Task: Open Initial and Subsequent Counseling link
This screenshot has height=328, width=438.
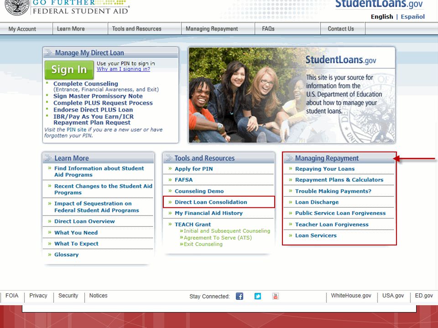Action: point(227,231)
